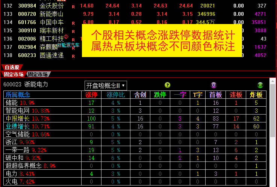Image resolution: width=277 pixels, height=187 pixels.
Task: Click the R marker beside 金沃股份
Action: pos(73,6)
